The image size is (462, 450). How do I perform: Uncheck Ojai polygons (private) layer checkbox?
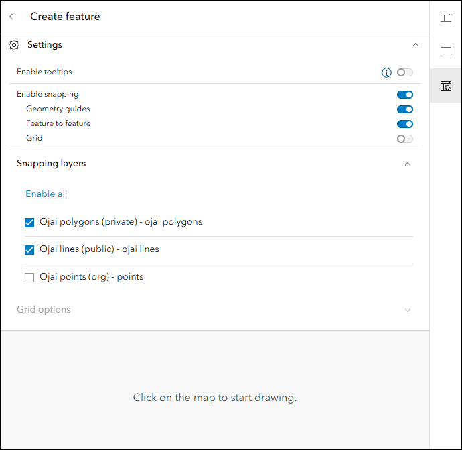(29, 223)
